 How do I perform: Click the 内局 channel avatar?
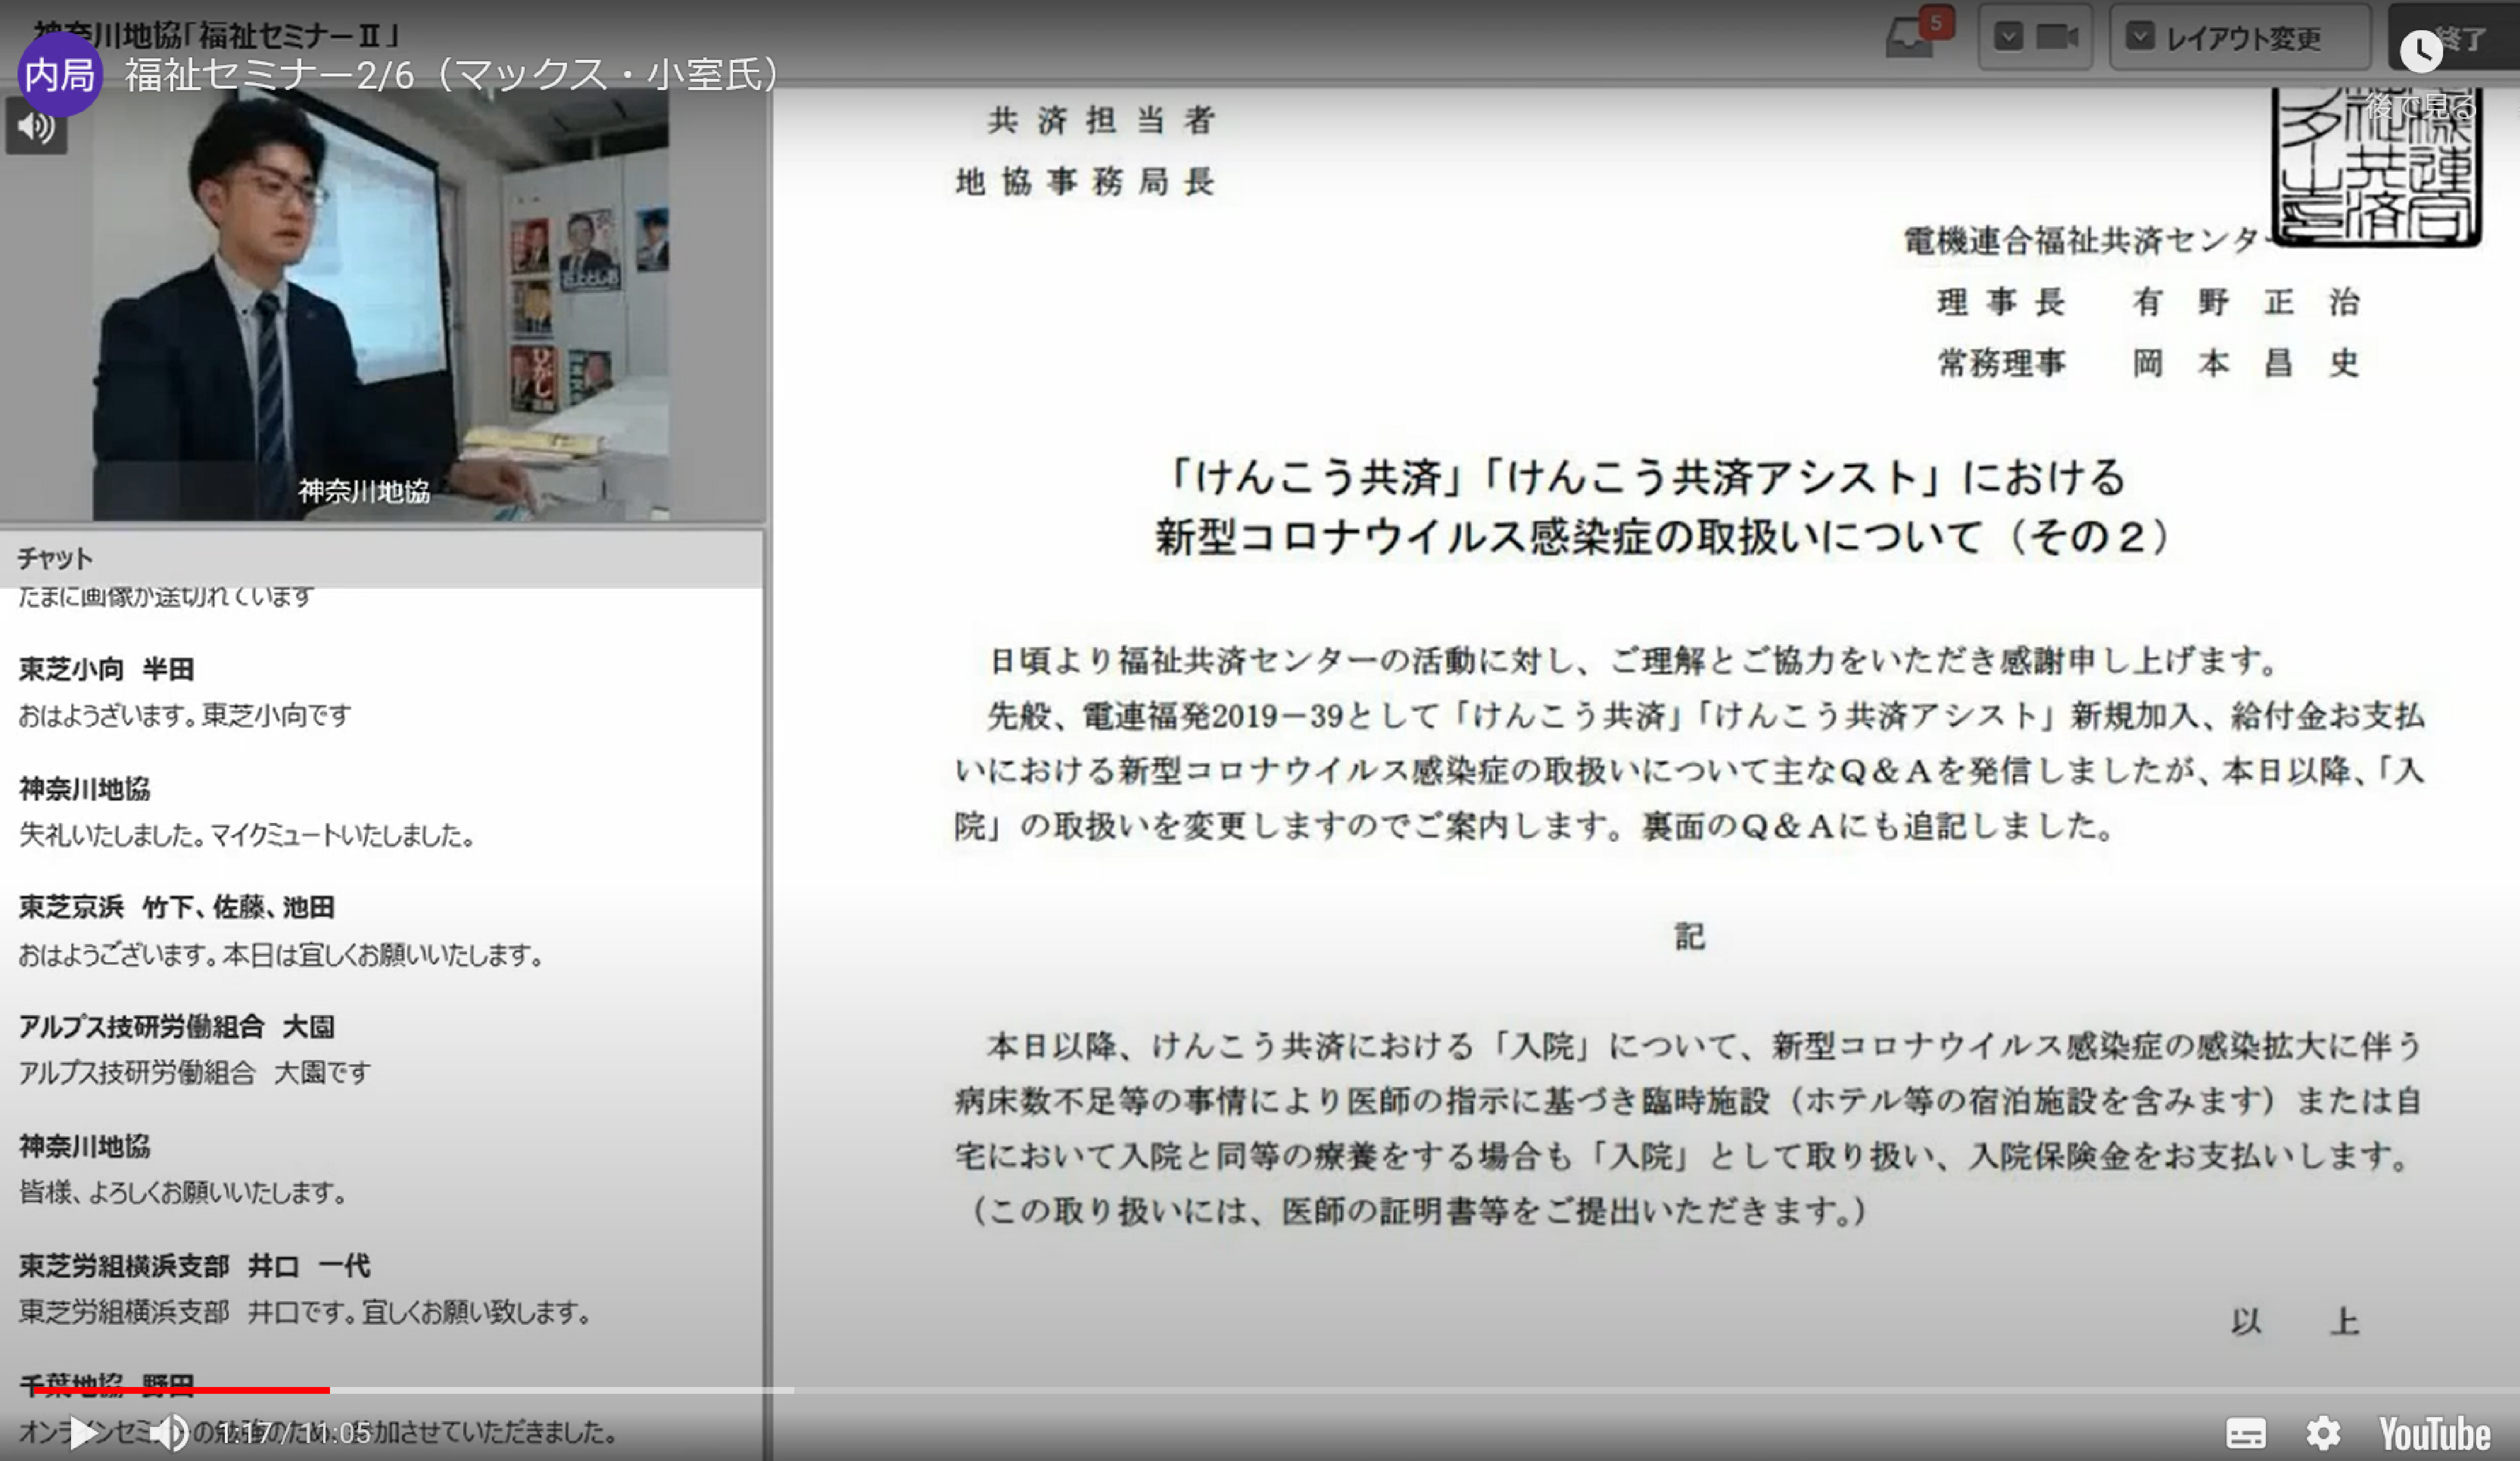[x=59, y=74]
